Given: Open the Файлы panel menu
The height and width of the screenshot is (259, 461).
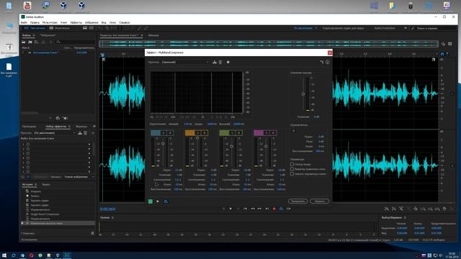Looking at the screenshot, I should (34, 35).
